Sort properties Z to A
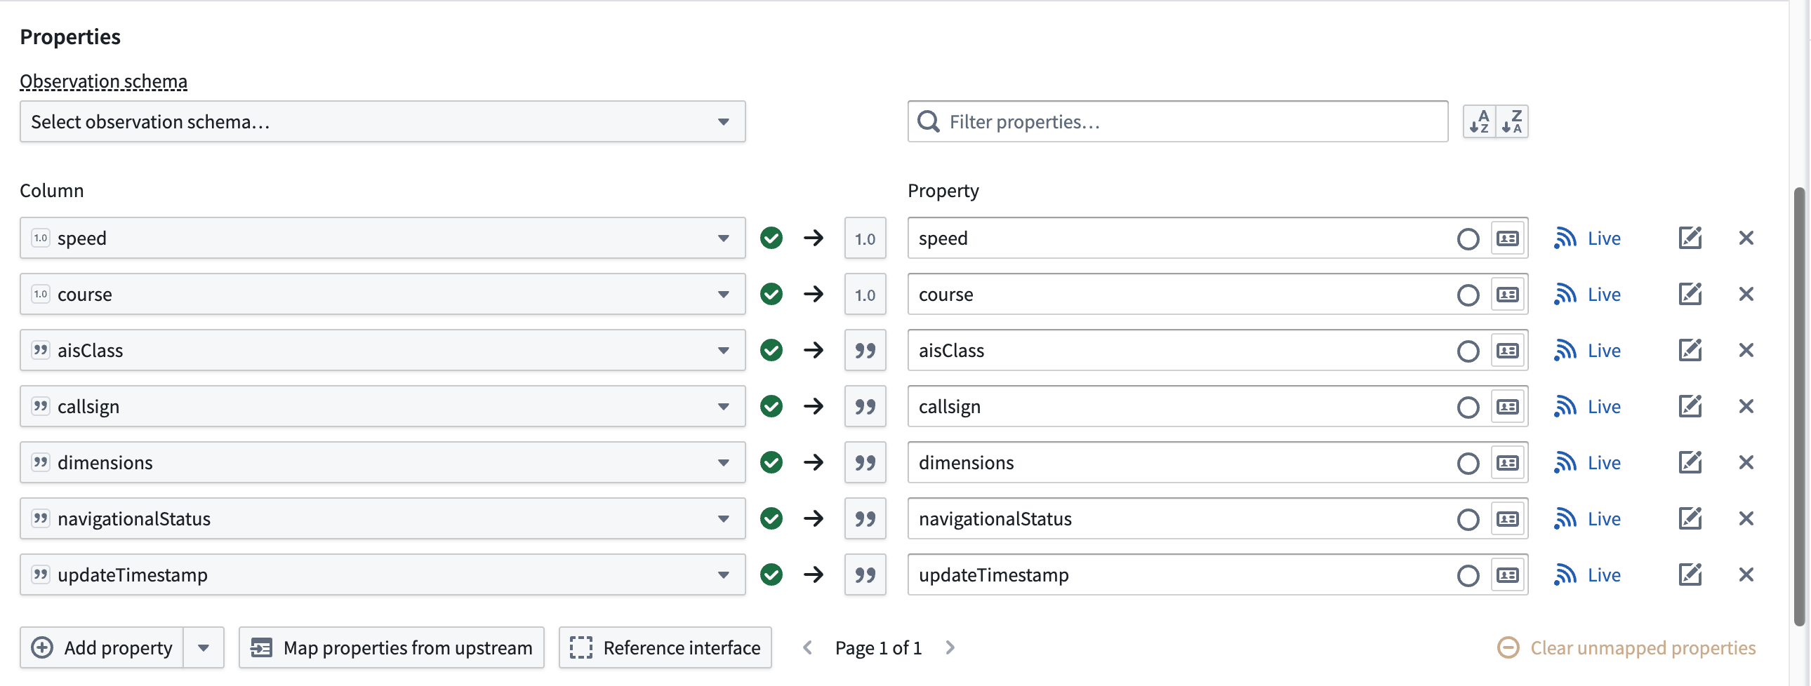Viewport: 1811px width, 686px height. [x=1513, y=121]
